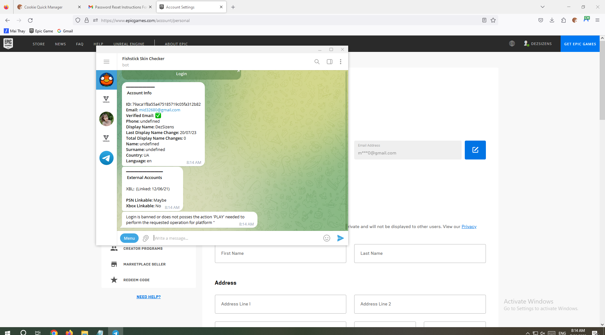Open the language globe selector
The height and width of the screenshot is (335, 605).
512,44
